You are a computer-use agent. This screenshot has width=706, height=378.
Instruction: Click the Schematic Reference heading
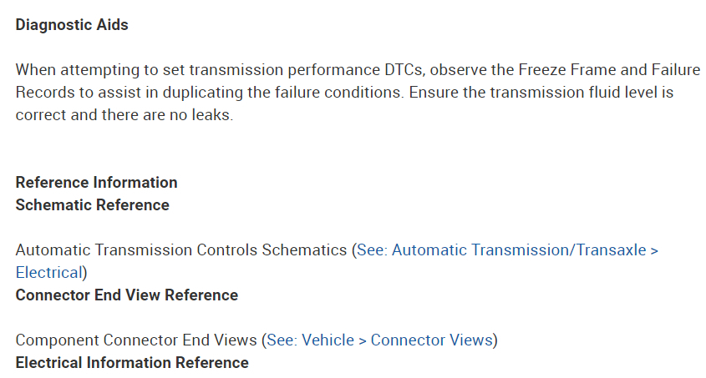92,204
